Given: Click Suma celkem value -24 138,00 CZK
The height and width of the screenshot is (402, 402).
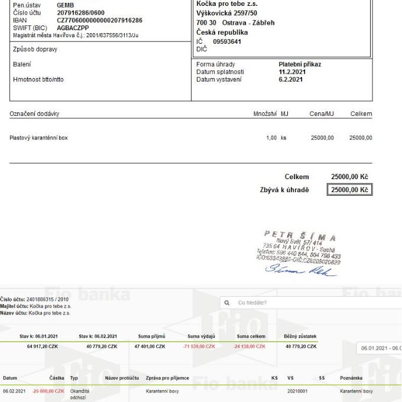Looking at the screenshot, I should click(249, 346).
